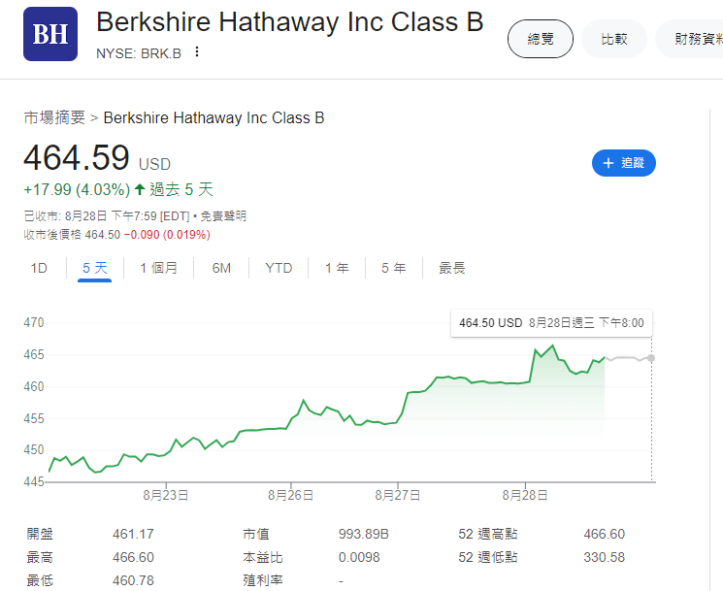This screenshot has height=591, width=723.
Task: Switch chart to 1 個月 range
Action: click(158, 268)
